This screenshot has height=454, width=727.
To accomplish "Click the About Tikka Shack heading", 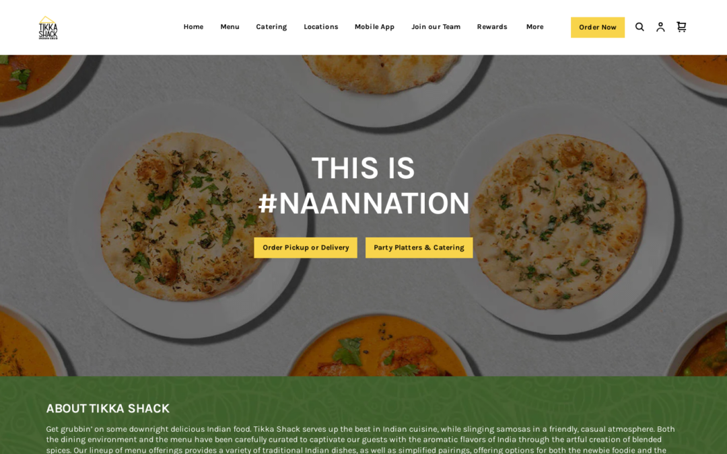I will (x=108, y=408).
